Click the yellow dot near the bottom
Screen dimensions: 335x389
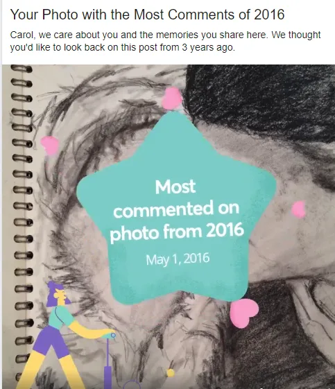coord(170,372)
